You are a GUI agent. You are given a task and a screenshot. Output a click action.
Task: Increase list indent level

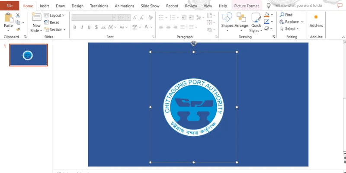pyautogui.click(x=191, y=17)
